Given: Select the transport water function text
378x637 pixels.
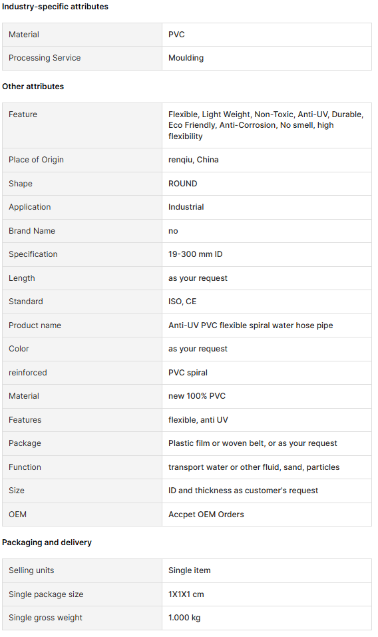Looking at the screenshot, I should point(254,467).
